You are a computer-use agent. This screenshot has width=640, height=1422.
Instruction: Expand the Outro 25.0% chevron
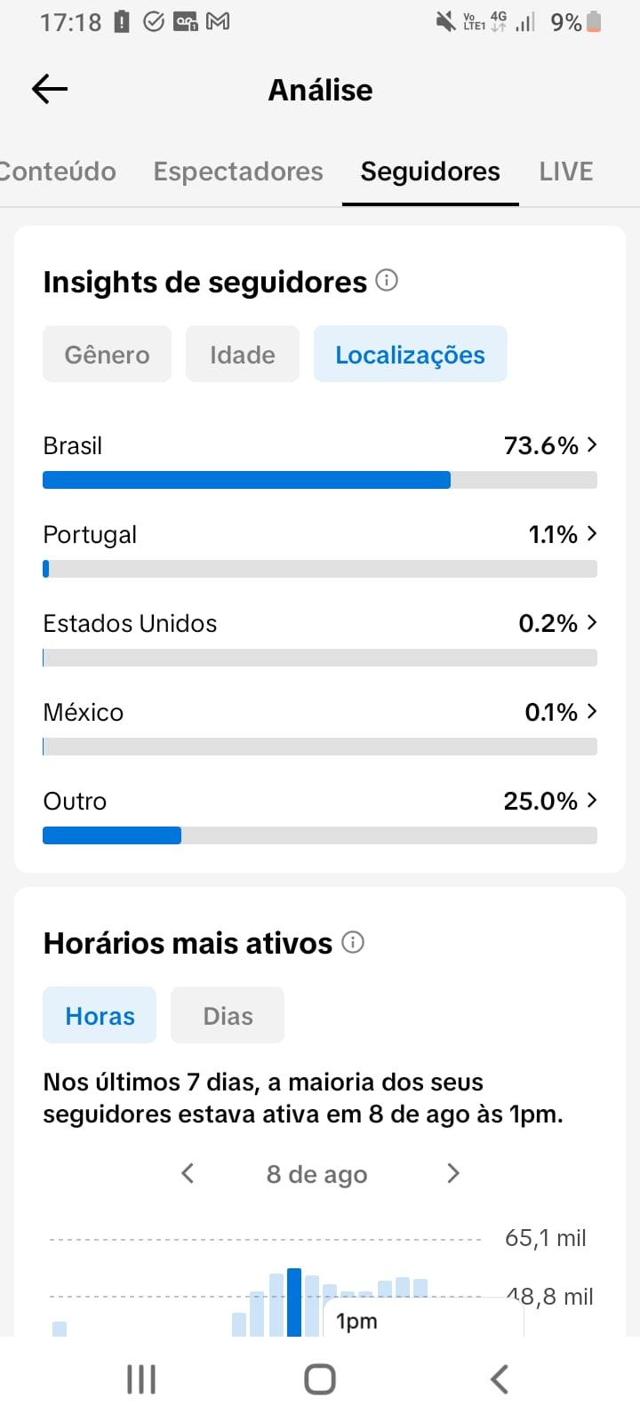pos(592,800)
